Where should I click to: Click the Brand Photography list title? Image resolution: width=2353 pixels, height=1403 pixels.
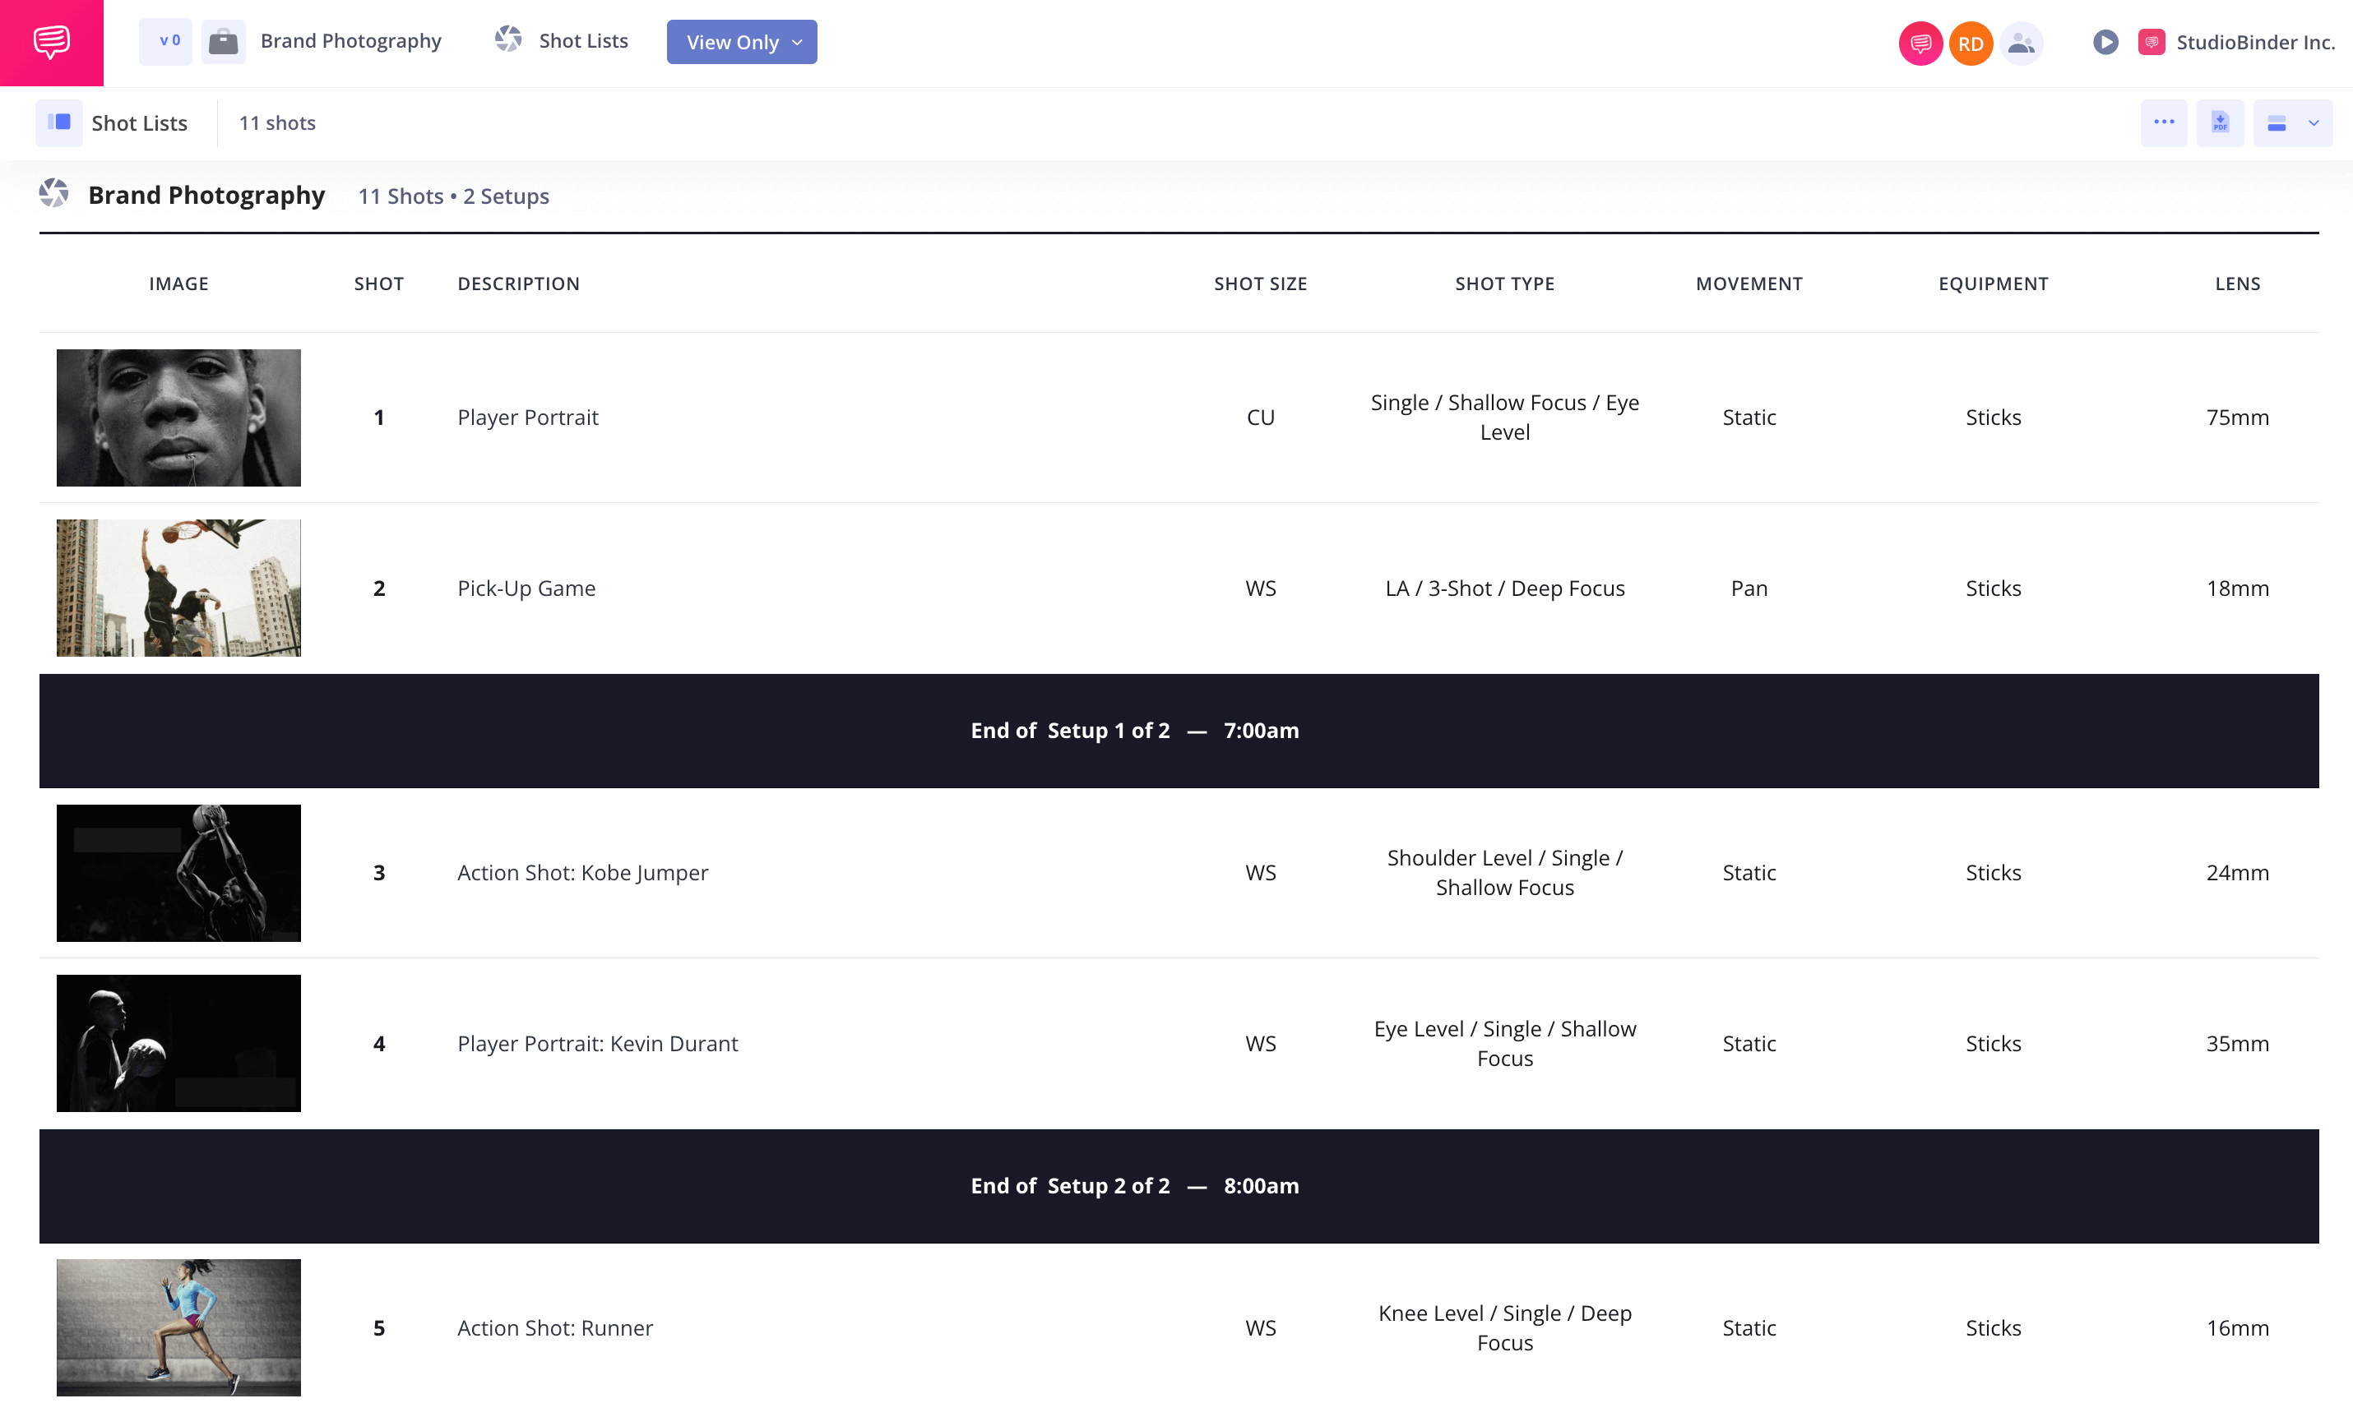click(206, 195)
